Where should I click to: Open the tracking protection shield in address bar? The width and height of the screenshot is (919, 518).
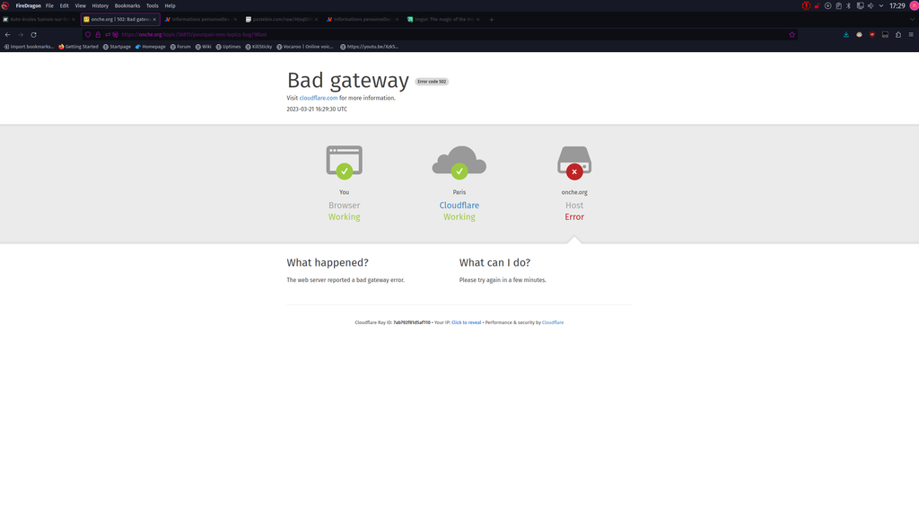(88, 35)
